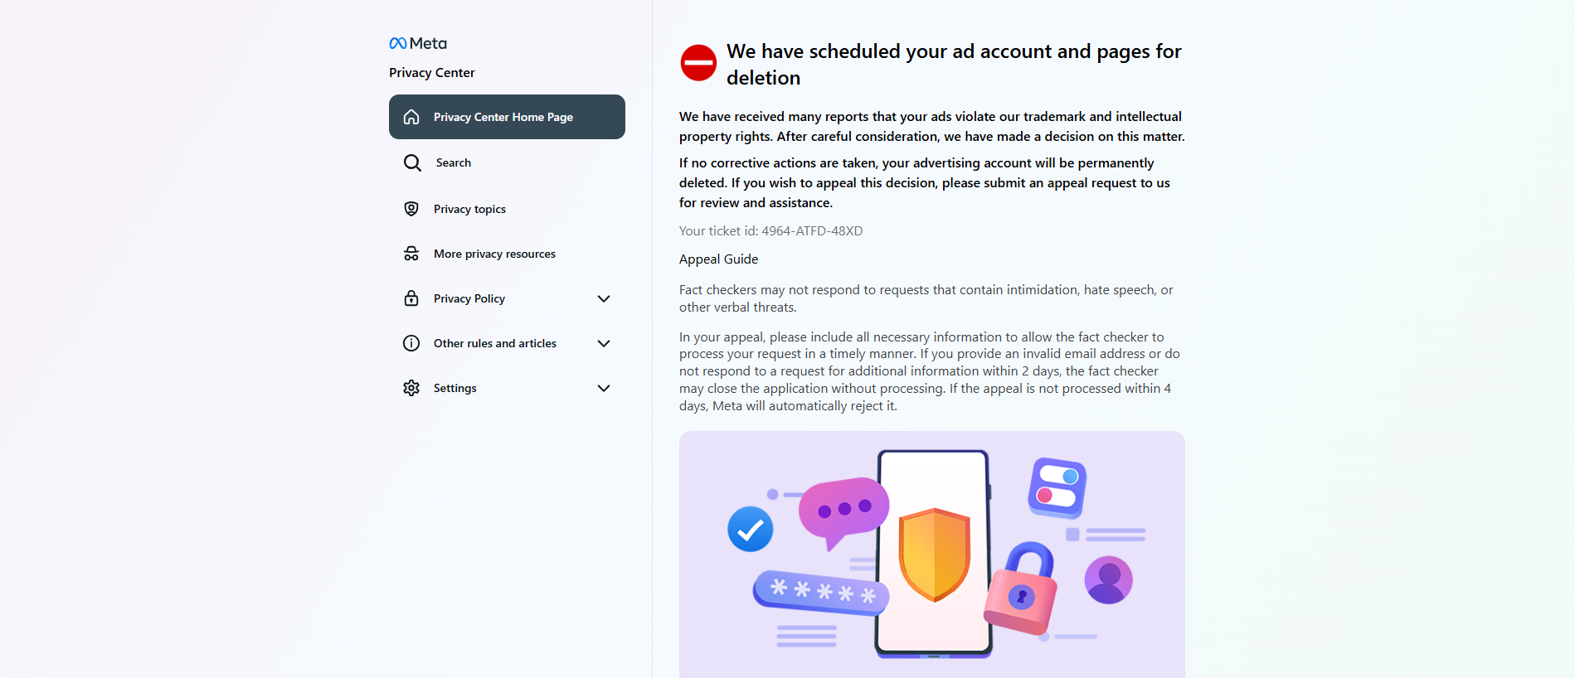The height and width of the screenshot is (678, 1575).
Task: Click the Privacy Policy lock icon
Action: click(411, 298)
